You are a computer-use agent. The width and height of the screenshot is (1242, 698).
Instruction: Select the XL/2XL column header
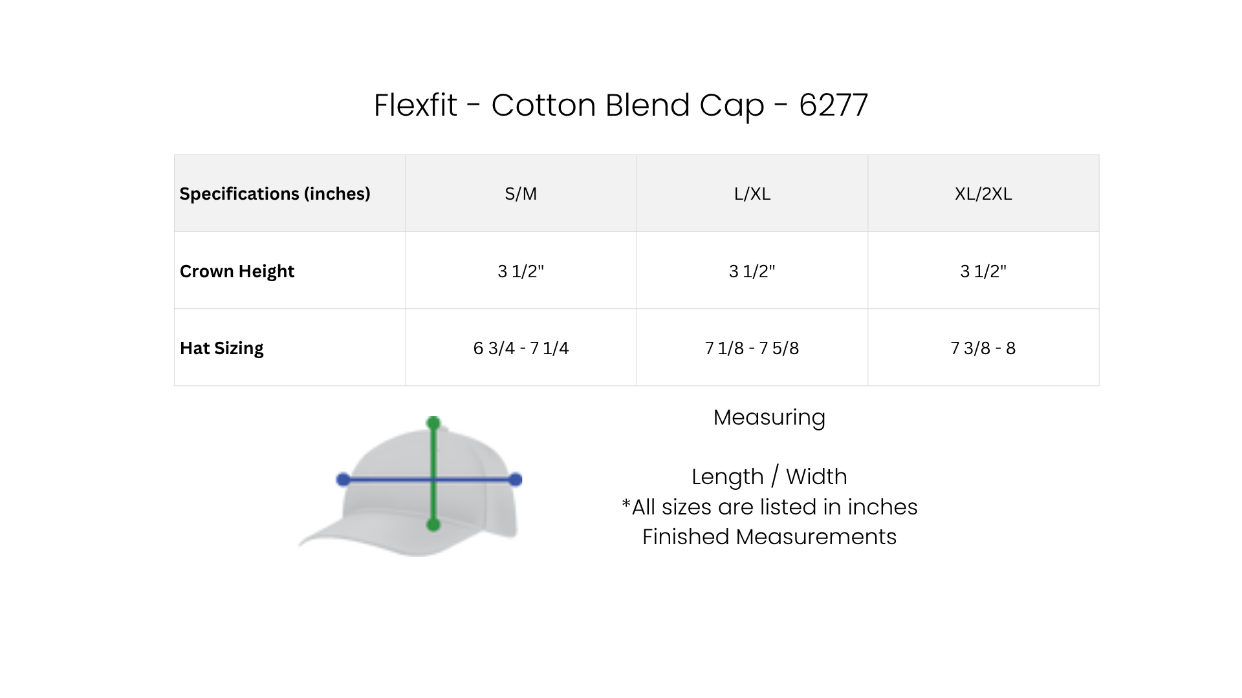[983, 193]
